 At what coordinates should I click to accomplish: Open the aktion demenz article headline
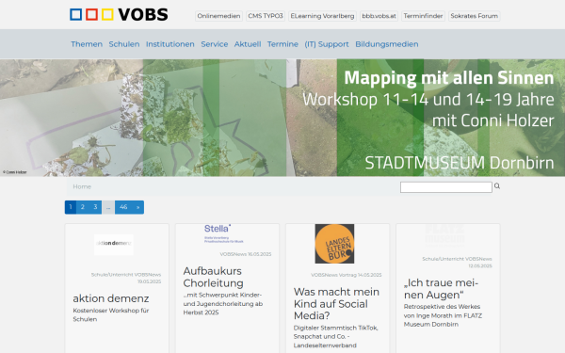pyautogui.click(x=110, y=298)
